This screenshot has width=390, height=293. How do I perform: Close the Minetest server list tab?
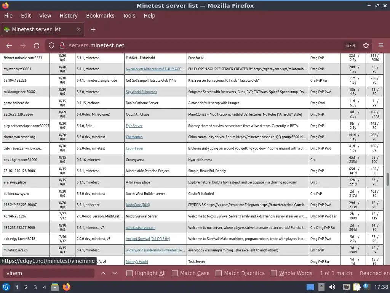tap(78, 29)
